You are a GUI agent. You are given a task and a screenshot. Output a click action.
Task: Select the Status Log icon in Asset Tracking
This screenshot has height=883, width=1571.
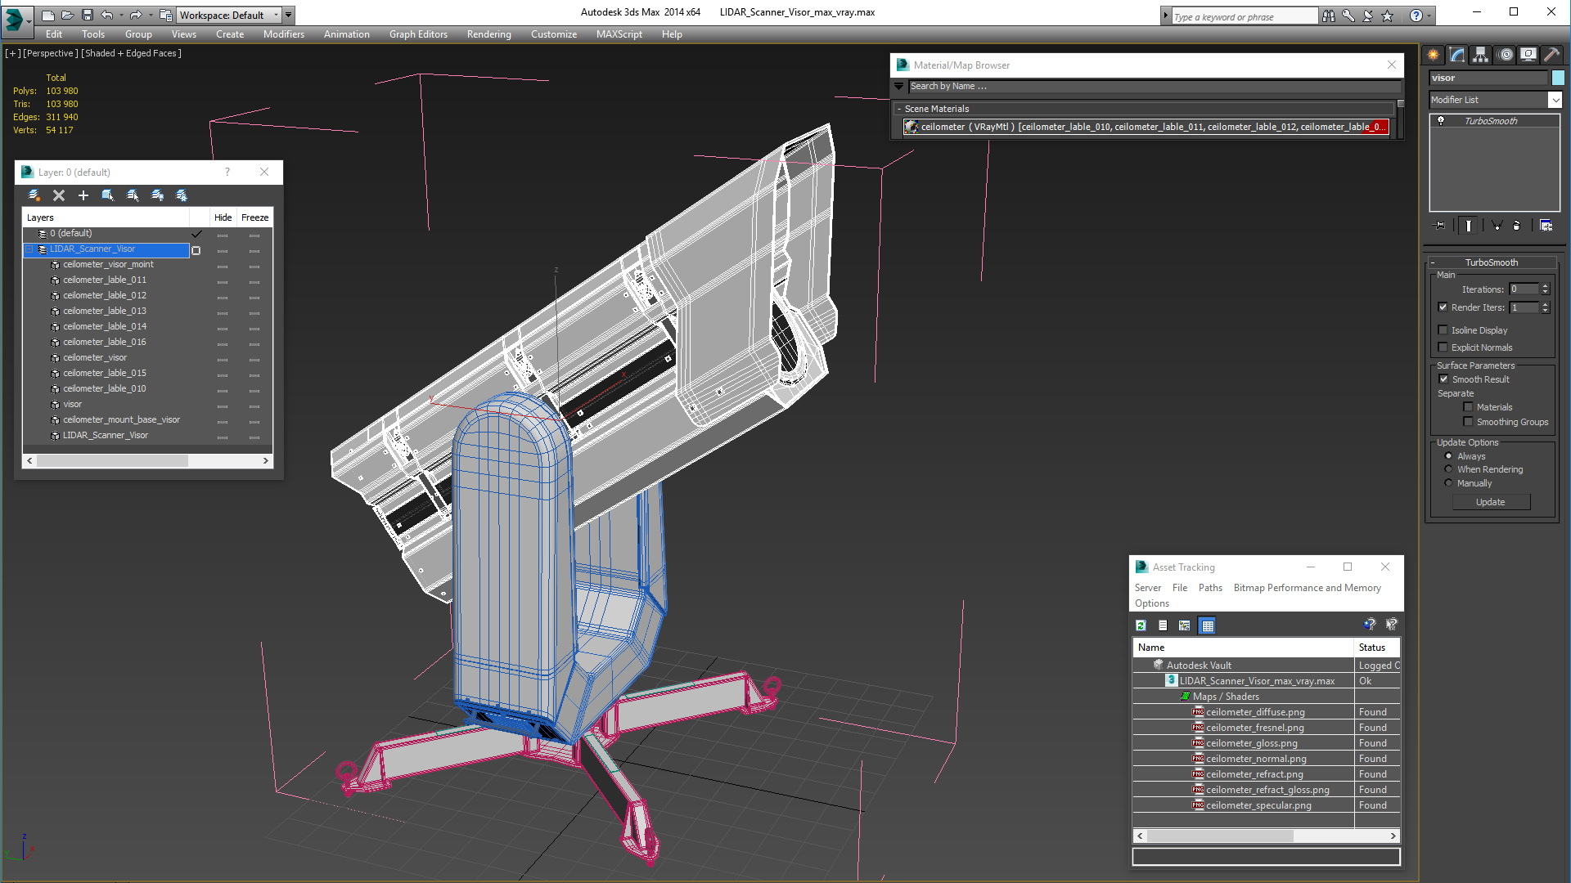(x=1163, y=625)
